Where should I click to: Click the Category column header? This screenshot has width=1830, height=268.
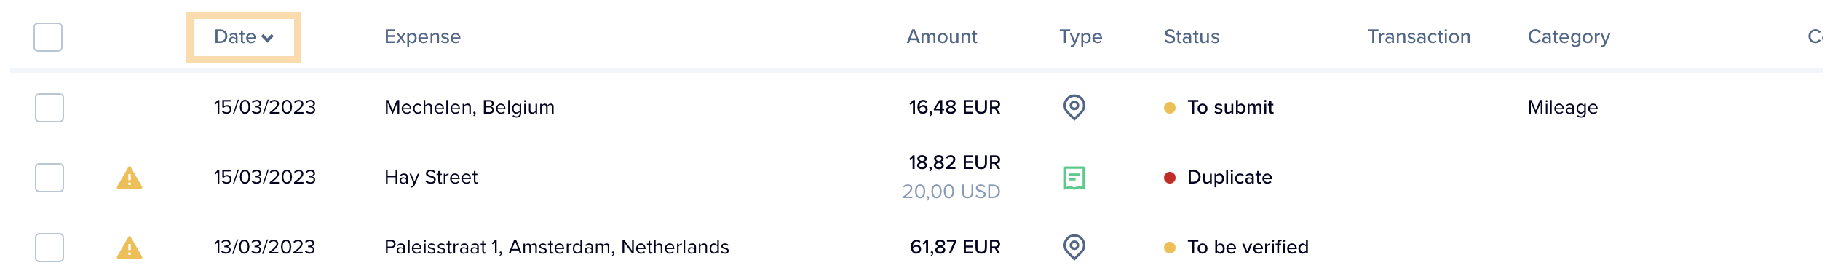tap(1568, 37)
